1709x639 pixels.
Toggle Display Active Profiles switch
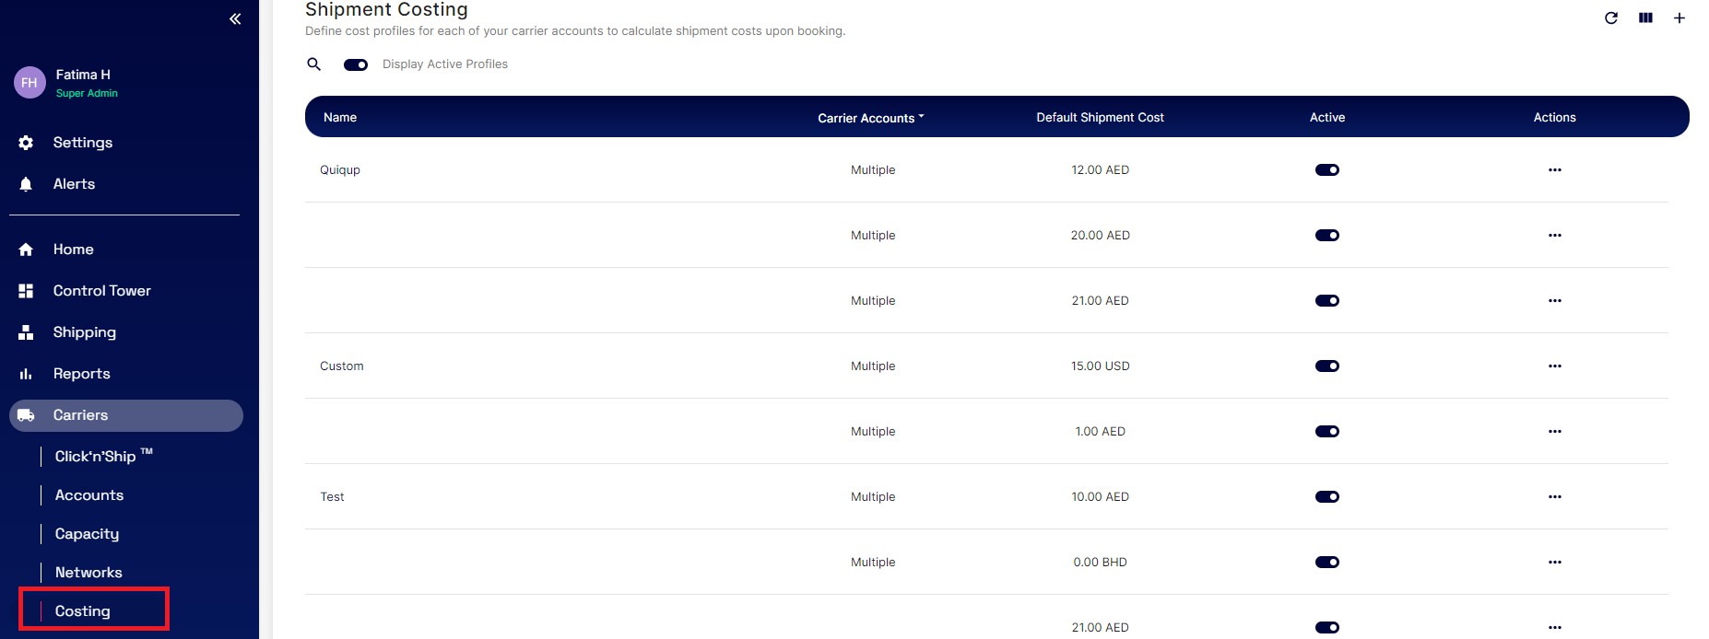pos(356,64)
